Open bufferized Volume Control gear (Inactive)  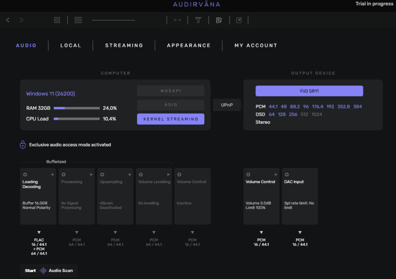[x=179, y=175]
